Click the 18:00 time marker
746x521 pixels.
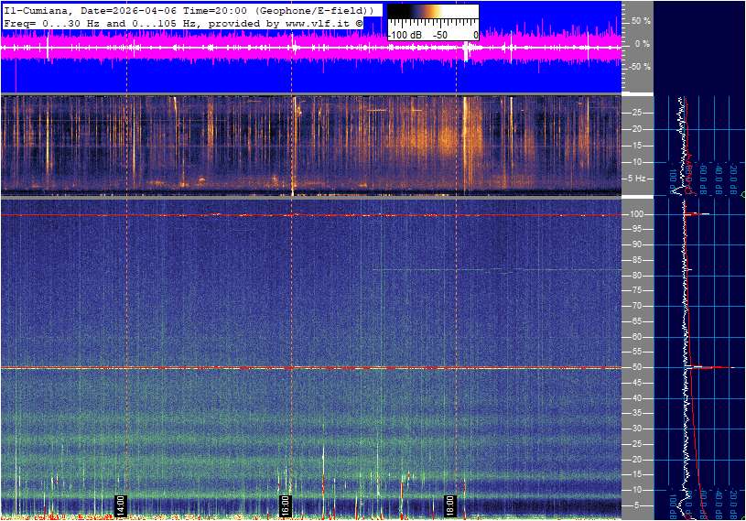point(450,505)
